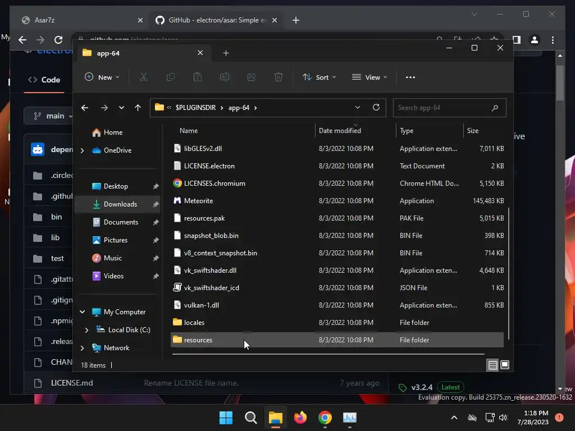The image size is (575, 431).
Task: Open the Code tab on GitHub
Action: click(44, 80)
